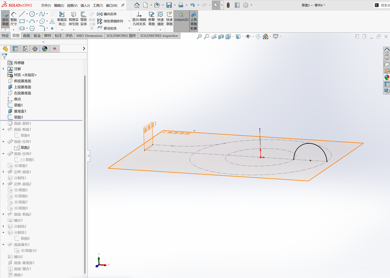
Task: Click Zoom to Fit magnifier in view toolbar
Action: [199, 37]
